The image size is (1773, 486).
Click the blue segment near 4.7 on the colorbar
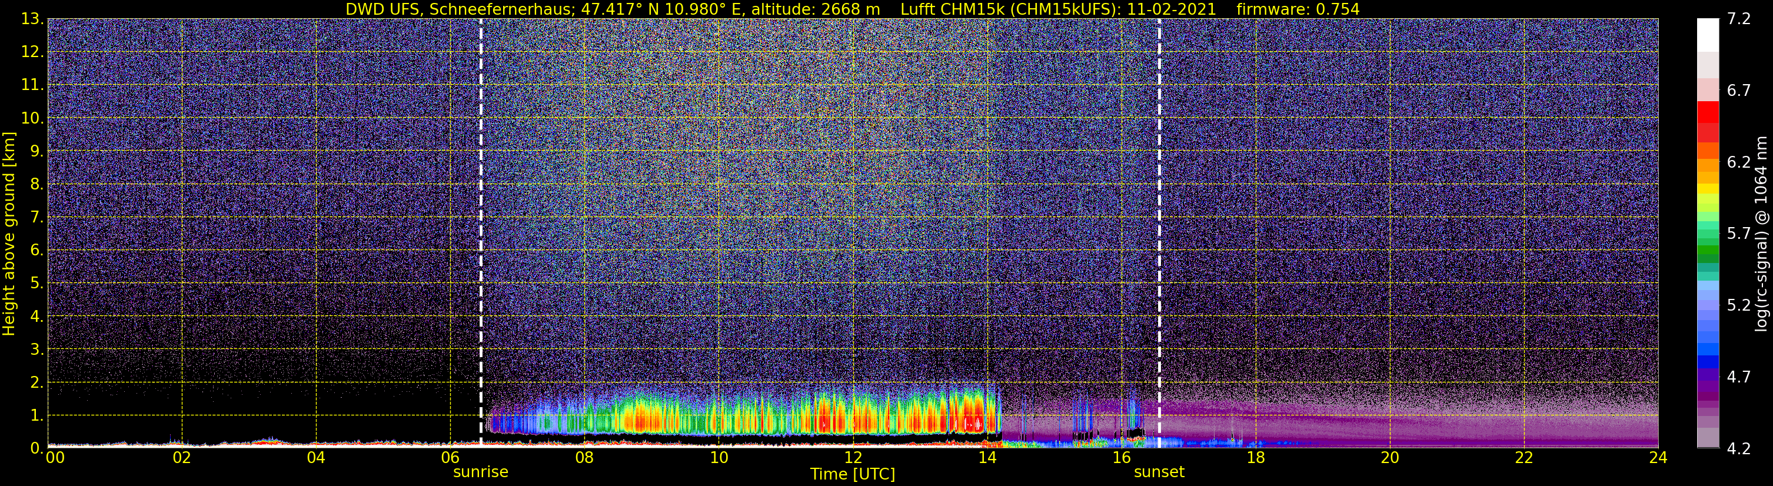point(1708,361)
